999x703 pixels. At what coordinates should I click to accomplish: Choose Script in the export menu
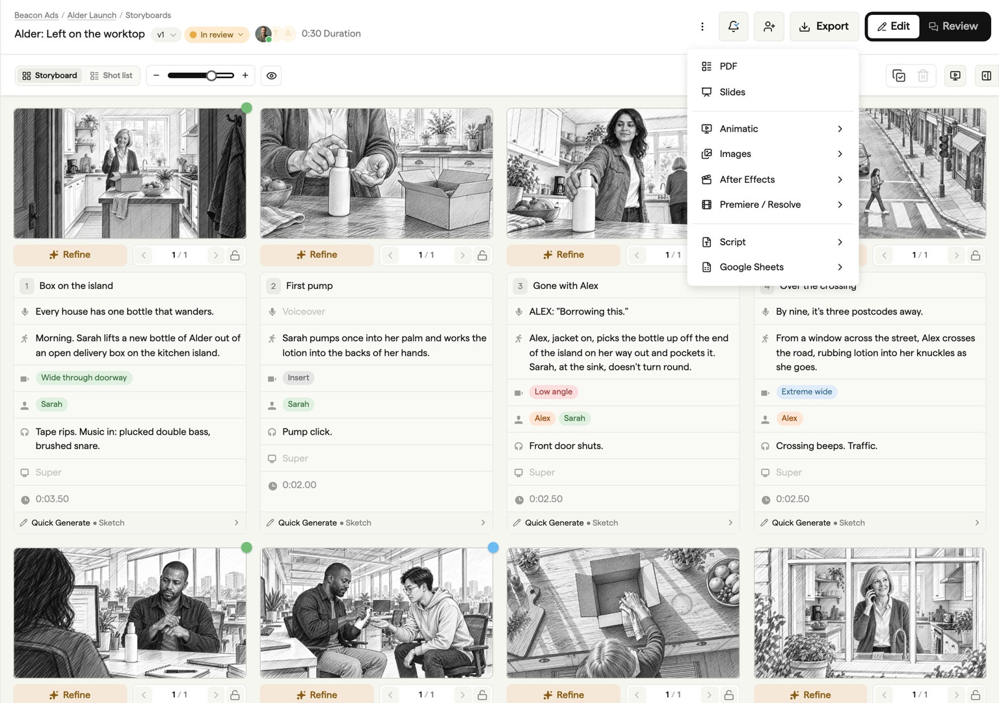tap(773, 242)
